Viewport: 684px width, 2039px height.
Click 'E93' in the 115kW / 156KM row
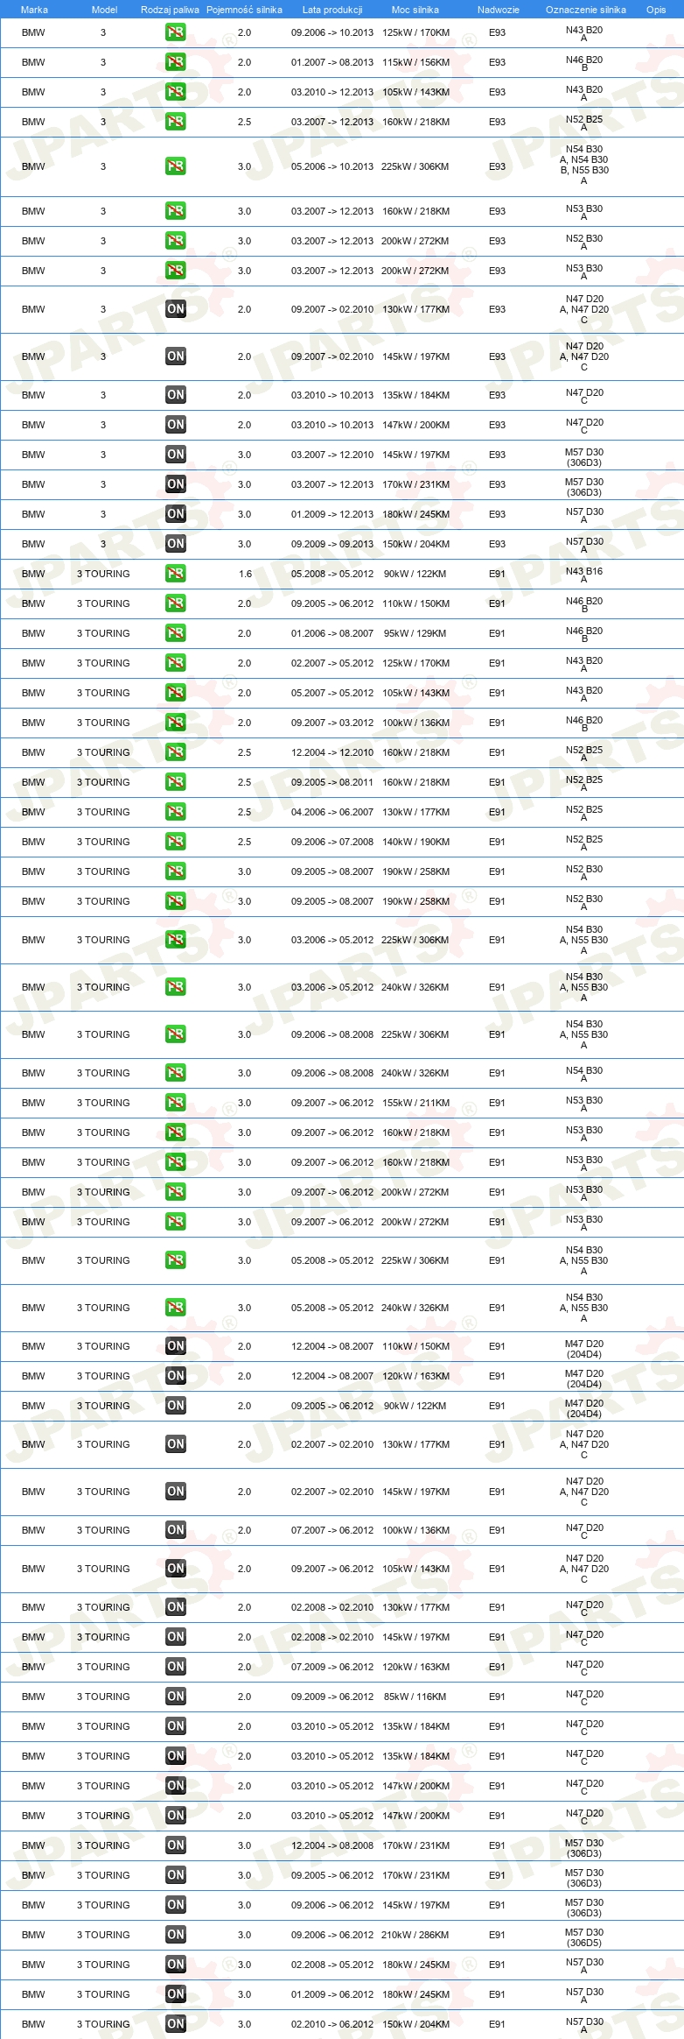point(497,62)
